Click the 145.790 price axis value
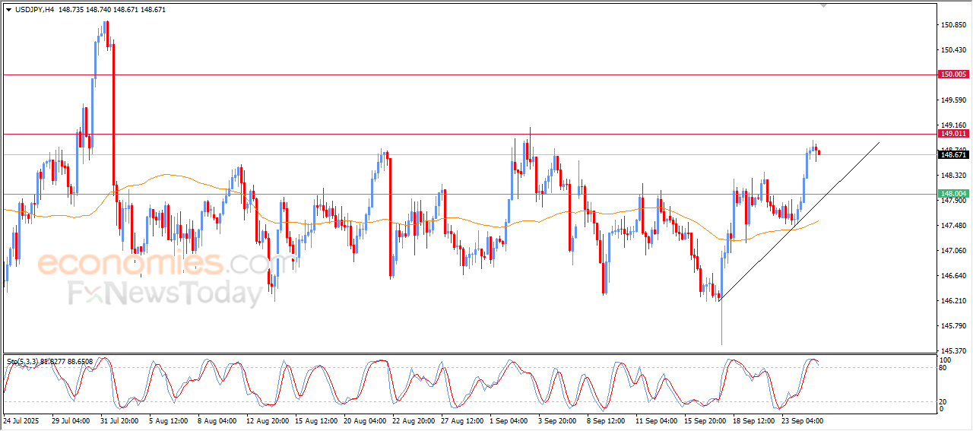This screenshot has height=431, width=973. [953, 326]
